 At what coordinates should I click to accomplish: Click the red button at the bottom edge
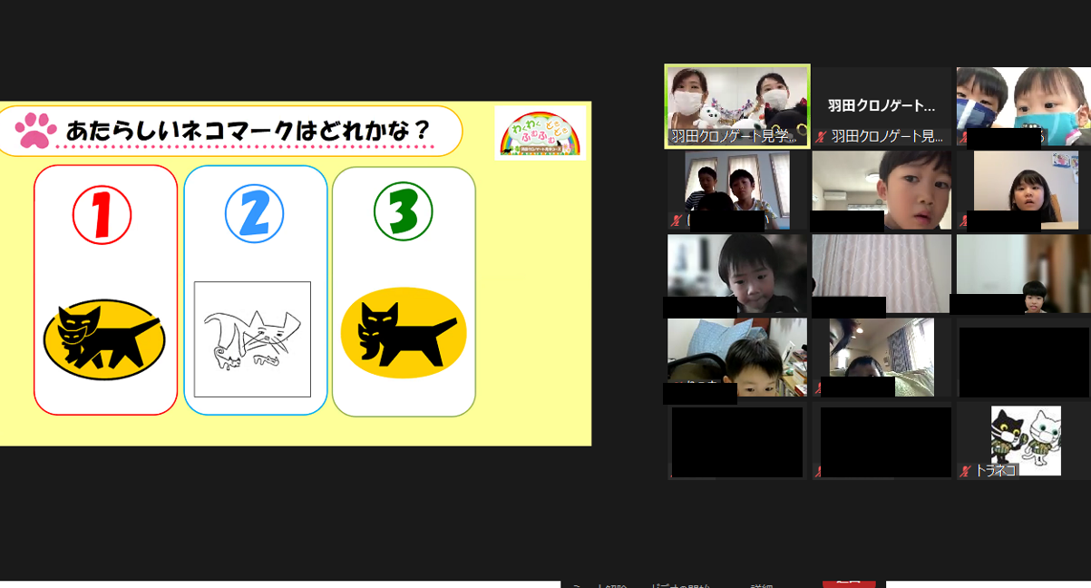848,583
